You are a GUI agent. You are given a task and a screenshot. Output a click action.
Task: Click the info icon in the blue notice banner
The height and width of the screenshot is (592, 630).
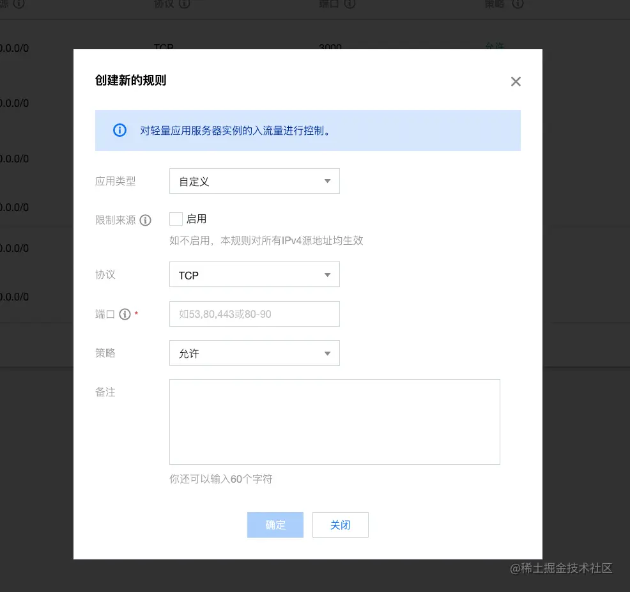[119, 130]
